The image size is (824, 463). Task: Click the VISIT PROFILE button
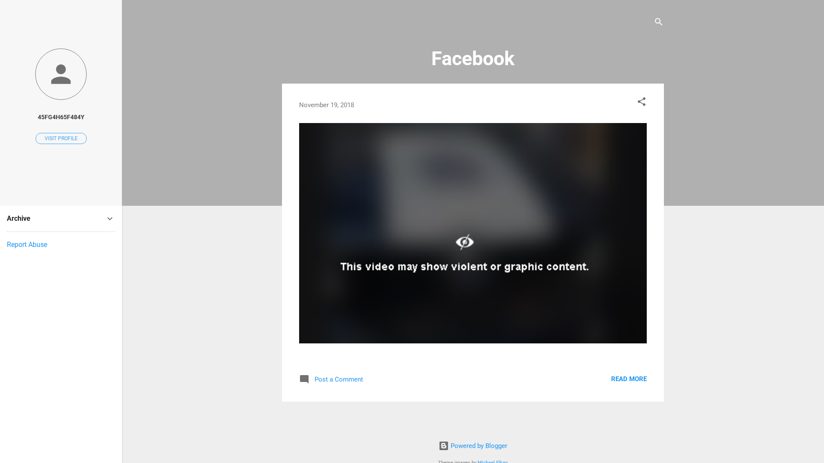tap(61, 138)
